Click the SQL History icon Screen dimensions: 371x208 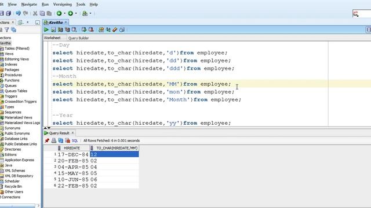tap(122, 29)
